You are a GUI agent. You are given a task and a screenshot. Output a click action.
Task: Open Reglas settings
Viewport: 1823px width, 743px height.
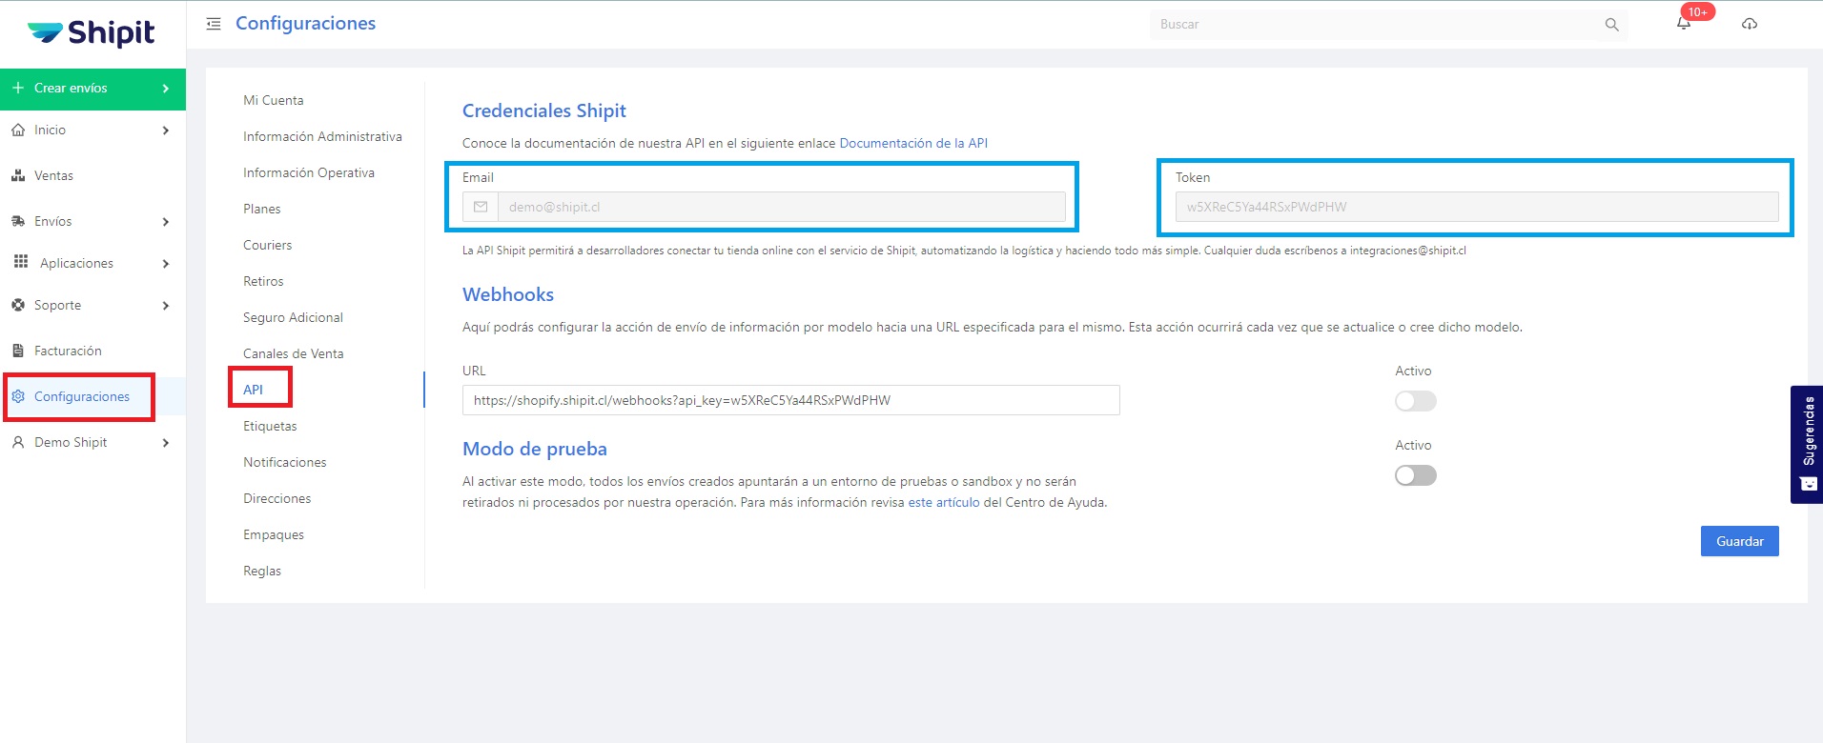pos(262,571)
